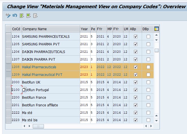This screenshot has width=187, height=134.
Task: Click the Select All toolbar icon
Action: [22, 16]
